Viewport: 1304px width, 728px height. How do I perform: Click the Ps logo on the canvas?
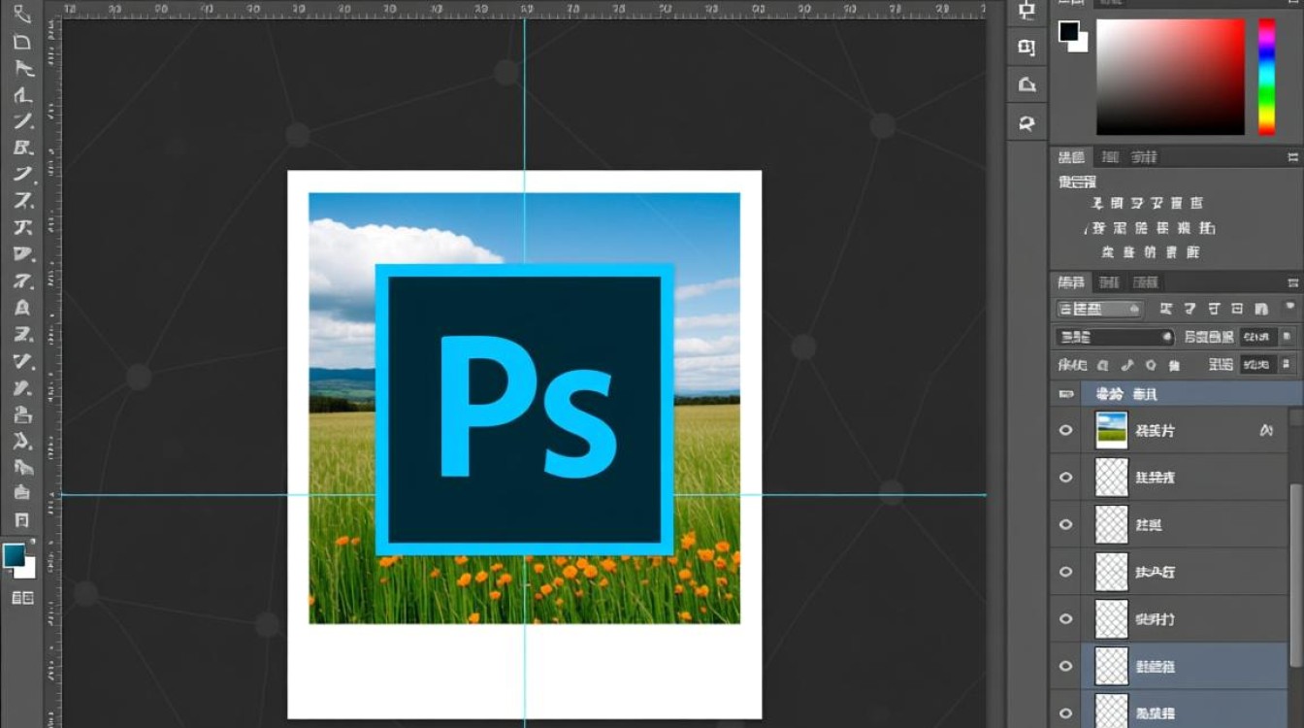coord(525,410)
